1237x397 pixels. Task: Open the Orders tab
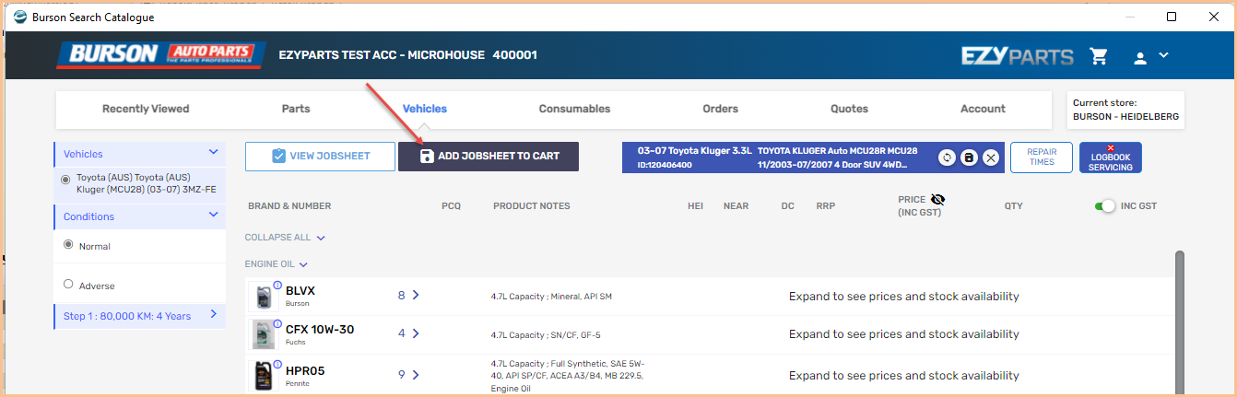pos(720,109)
